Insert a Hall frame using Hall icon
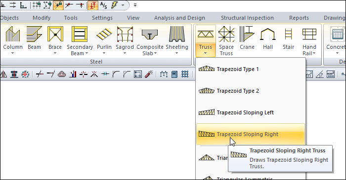 (x=268, y=34)
